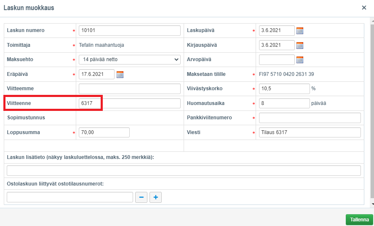Viewport: 374px width, 226px height.
Task: Add purchase order number with plus button
Action: click(155, 197)
